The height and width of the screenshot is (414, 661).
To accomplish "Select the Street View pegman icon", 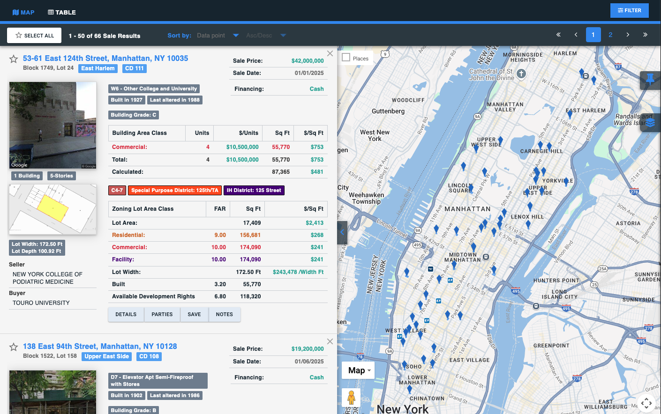I will click(x=351, y=398).
